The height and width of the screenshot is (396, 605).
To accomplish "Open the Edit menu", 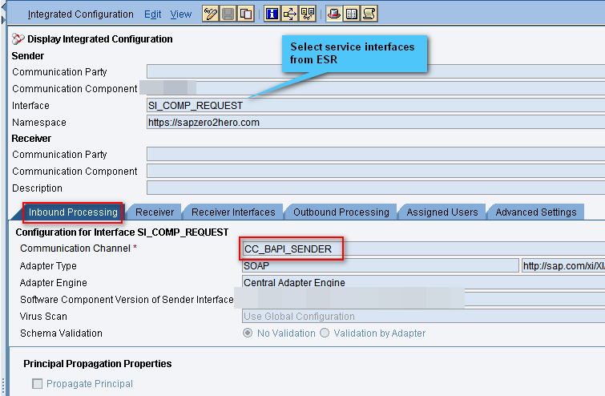I will click(152, 14).
